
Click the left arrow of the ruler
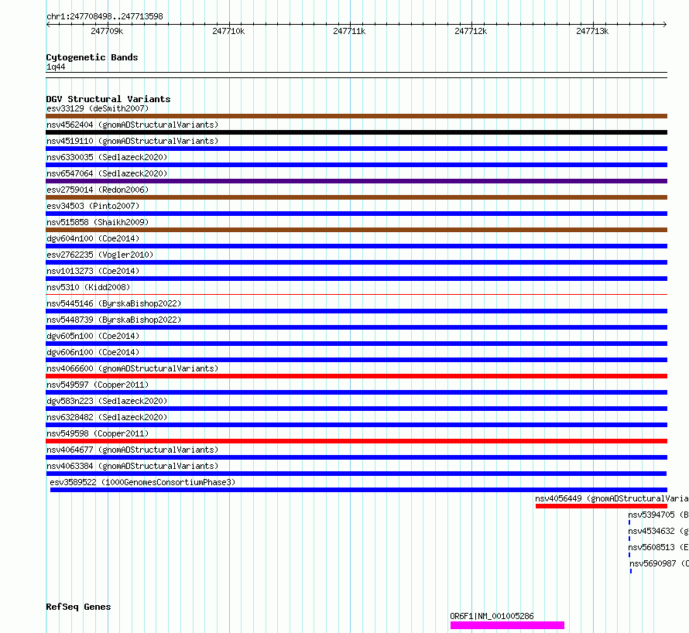pos(48,25)
